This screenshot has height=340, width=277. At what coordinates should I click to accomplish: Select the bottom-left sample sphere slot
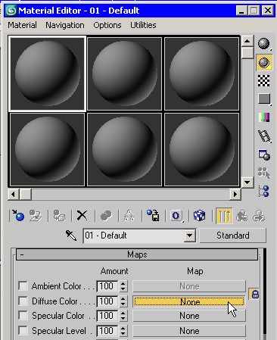(x=47, y=149)
